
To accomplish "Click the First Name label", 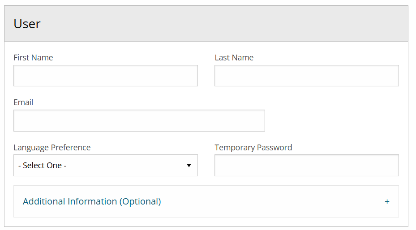I will pyautogui.click(x=33, y=58).
